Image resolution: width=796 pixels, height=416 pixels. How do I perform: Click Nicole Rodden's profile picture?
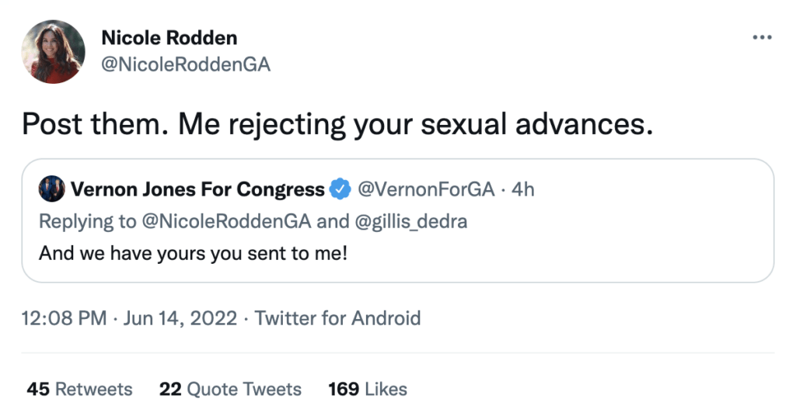pyautogui.click(x=54, y=51)
